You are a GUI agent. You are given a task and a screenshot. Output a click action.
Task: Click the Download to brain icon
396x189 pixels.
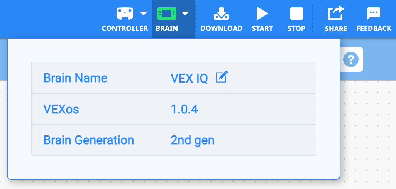point(221,13)
